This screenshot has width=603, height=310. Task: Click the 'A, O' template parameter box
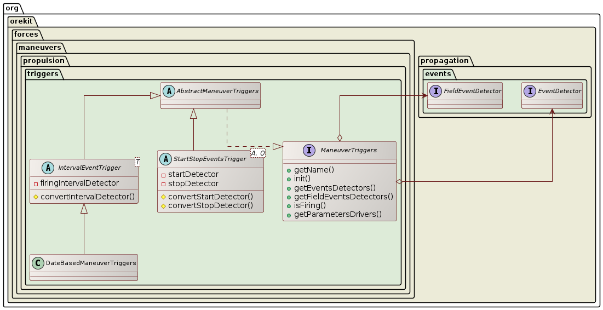click(x=257, y=152)
